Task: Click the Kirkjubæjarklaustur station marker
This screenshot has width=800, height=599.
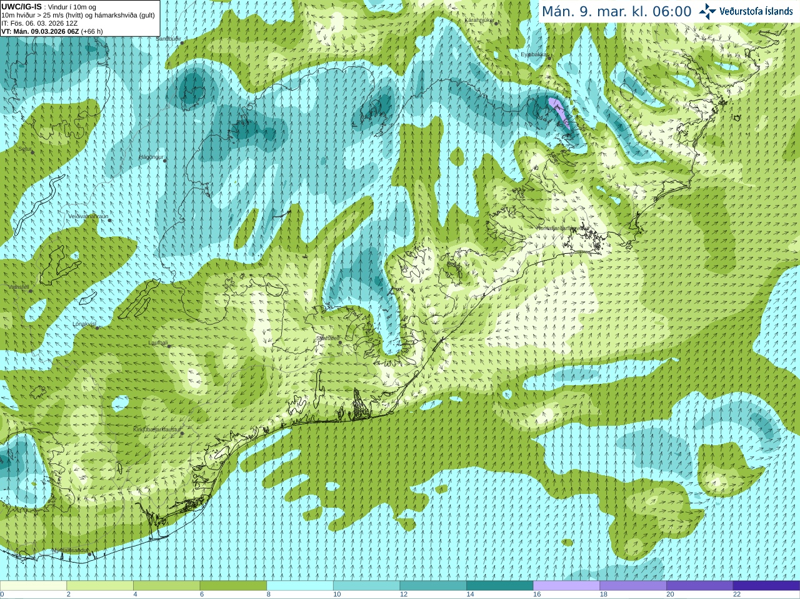Action: [x=182, y=433]
